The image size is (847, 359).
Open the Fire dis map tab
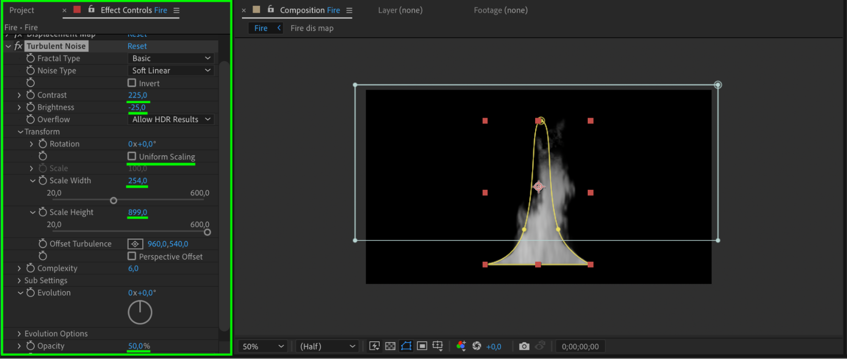pyautogui.click(x=312, y=28)
